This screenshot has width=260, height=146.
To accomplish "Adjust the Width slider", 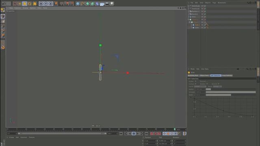I will pos(231,95).
